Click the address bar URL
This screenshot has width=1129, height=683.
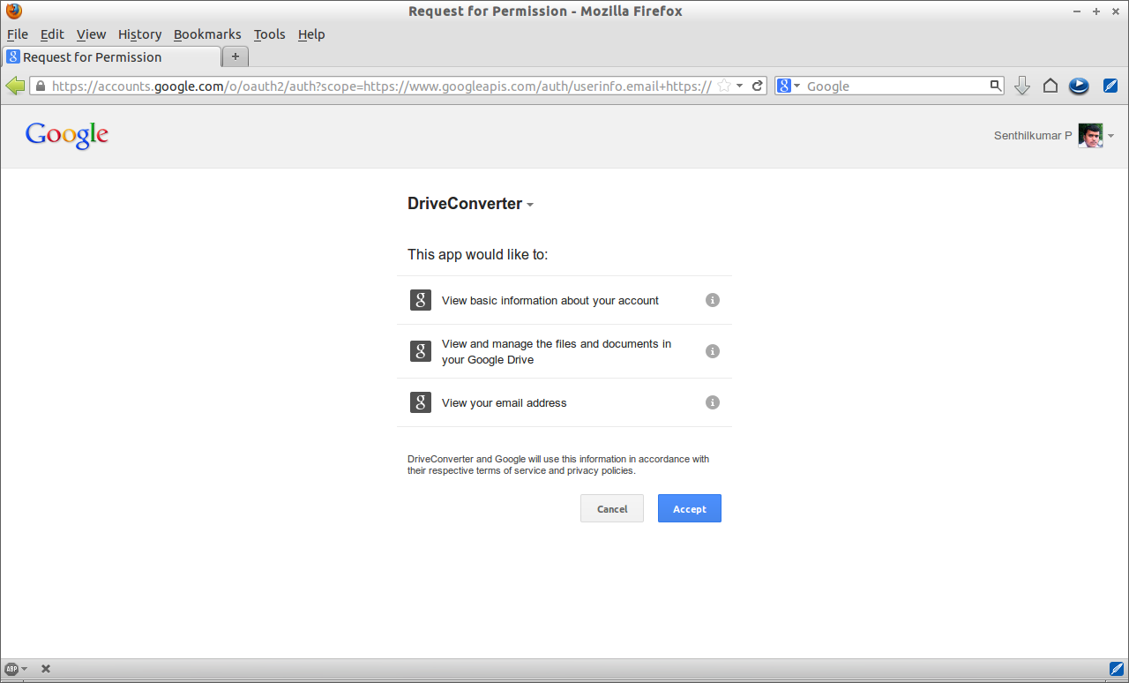381,86
